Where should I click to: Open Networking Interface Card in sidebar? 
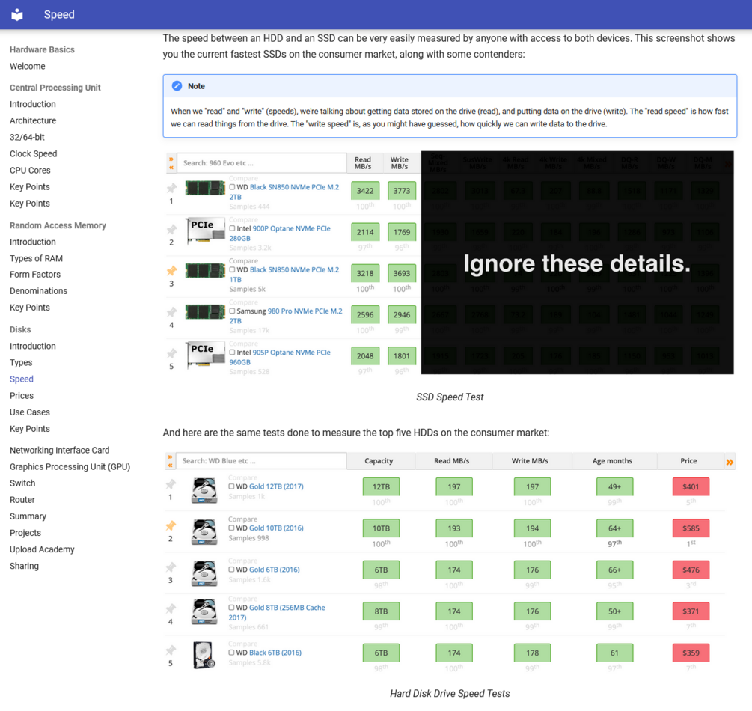pos(59,450)
